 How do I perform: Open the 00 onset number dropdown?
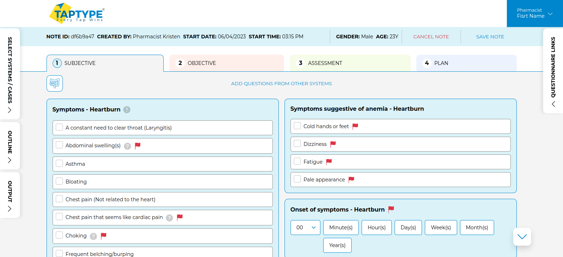(x=305, y=228)
